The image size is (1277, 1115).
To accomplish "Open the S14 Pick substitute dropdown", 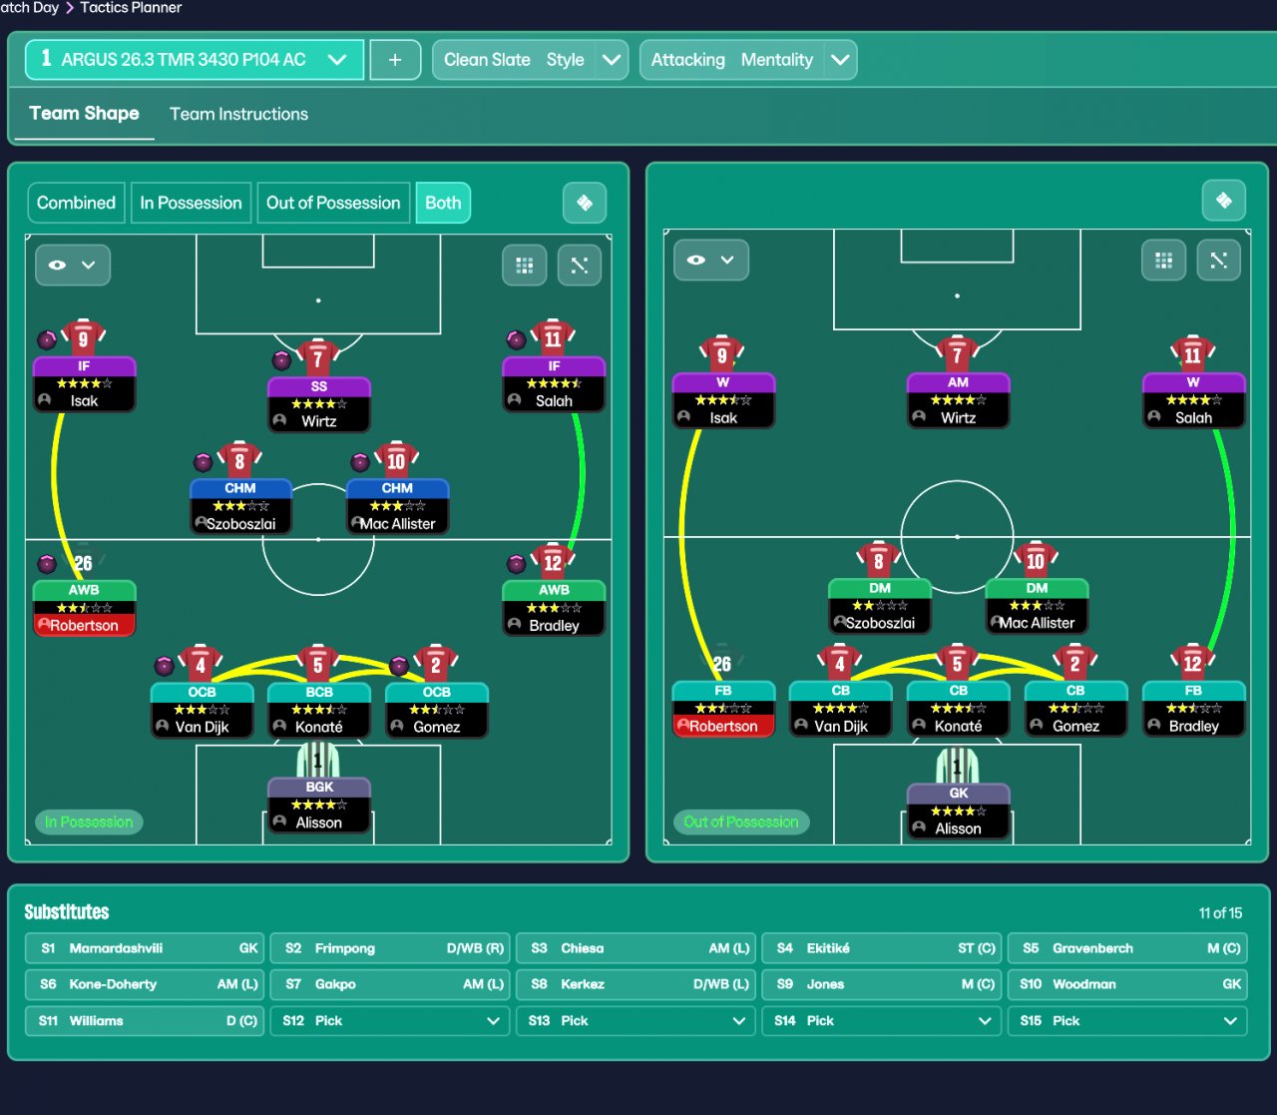I will pos(882,1021).
